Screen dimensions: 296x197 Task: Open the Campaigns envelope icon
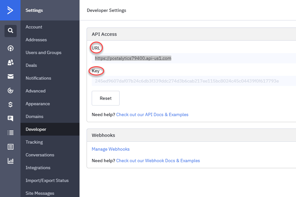coord(11,76)
